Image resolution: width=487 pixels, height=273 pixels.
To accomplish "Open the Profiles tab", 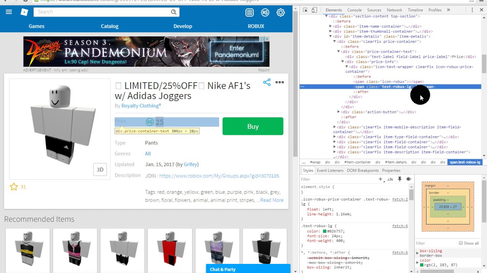I will [435, 10].
